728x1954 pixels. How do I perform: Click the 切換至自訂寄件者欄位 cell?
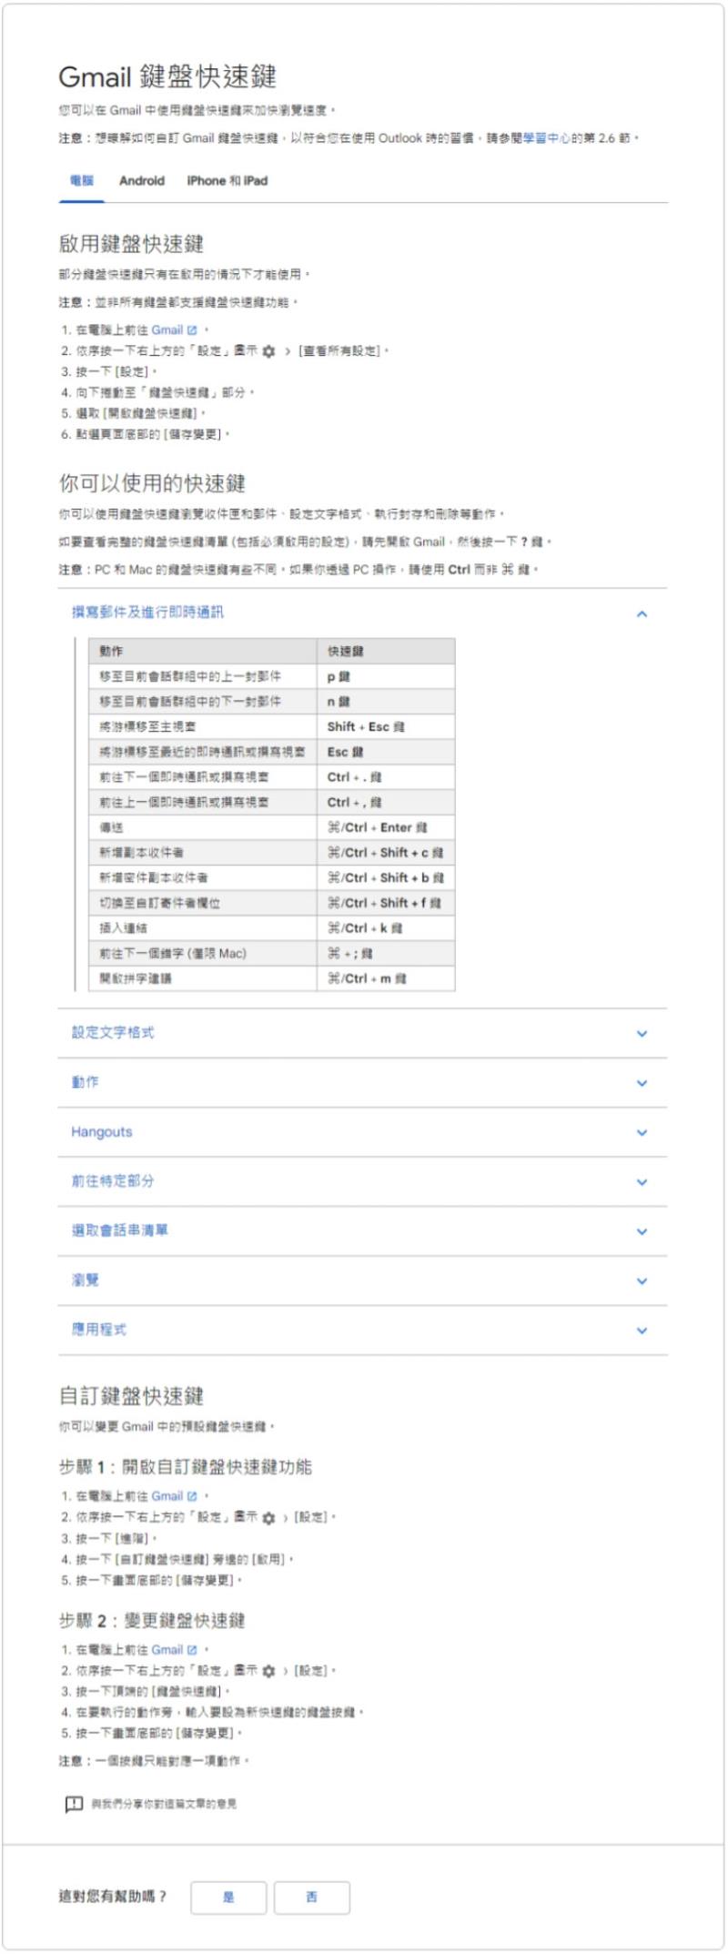pyautogui.click(x=203, y=903)
